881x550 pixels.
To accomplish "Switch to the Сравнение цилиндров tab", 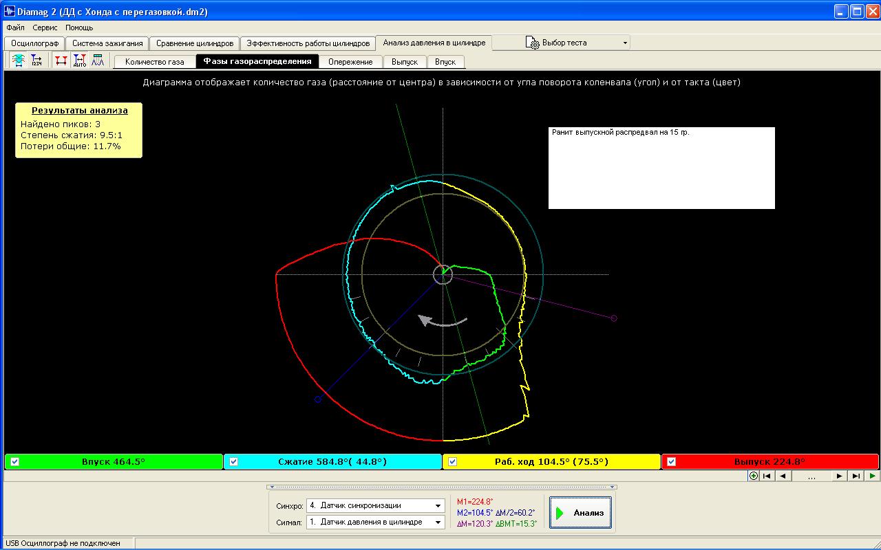I will pyautogui.click(x=195, y=43).
